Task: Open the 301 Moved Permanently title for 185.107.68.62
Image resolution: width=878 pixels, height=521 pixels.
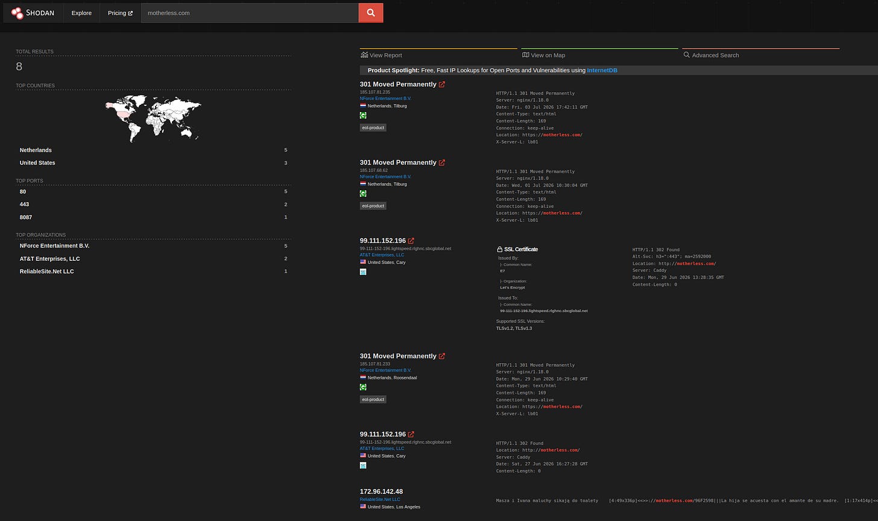Action: click(398, 163)
